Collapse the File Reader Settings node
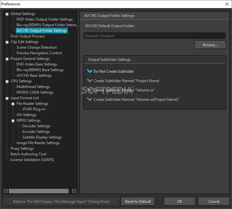The width and height of the screenshot is (232, 209). pos(13,104)
